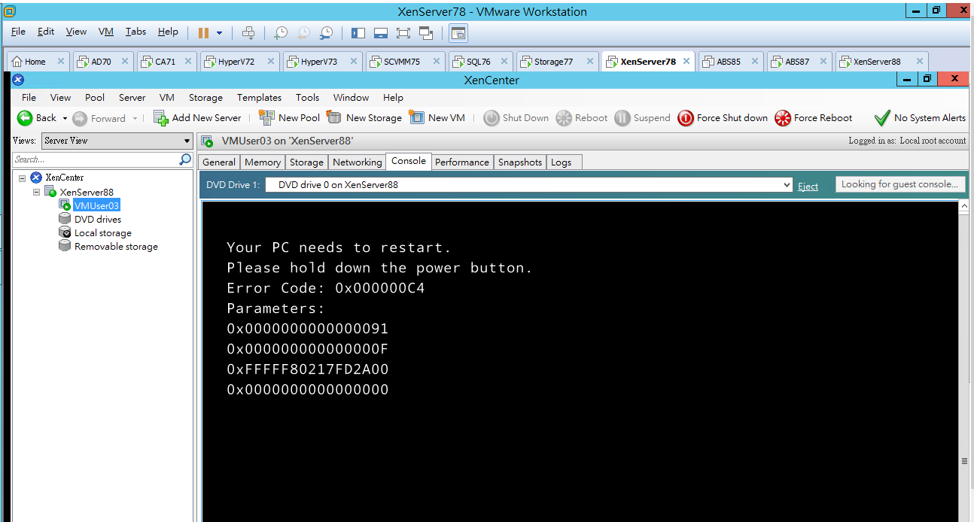
Task: Click the Shut Down toolbar button
Action: click(x=516, y=118)
